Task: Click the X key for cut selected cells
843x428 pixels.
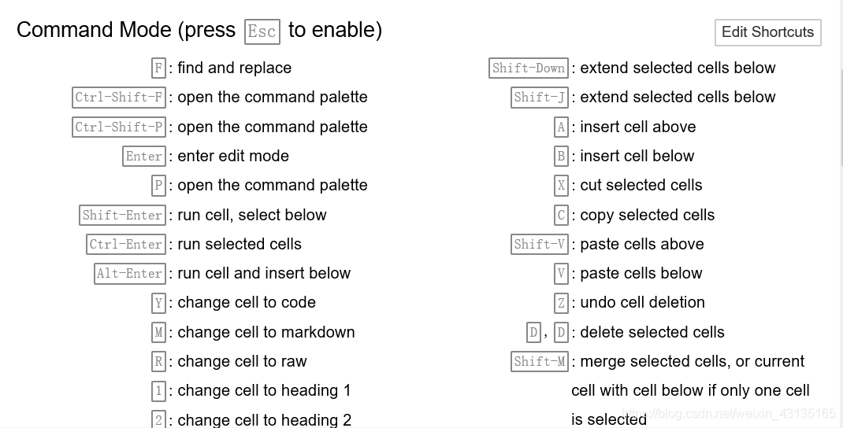Action: coord(561,186)
